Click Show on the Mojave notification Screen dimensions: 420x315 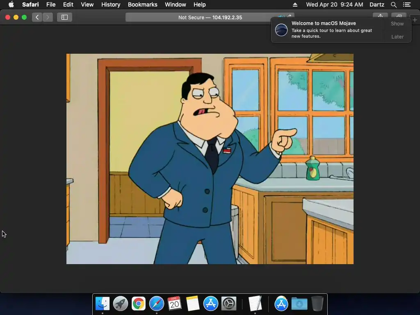pyautogui.click(x=397, y=23)
